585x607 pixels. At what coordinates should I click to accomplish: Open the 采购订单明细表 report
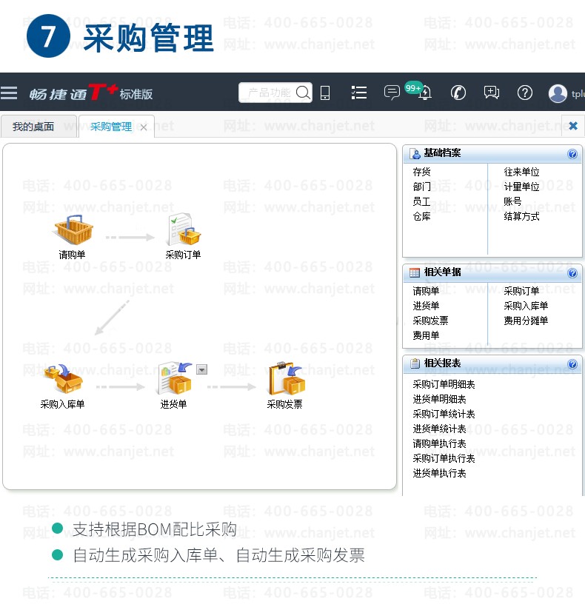tap(444, 384)
